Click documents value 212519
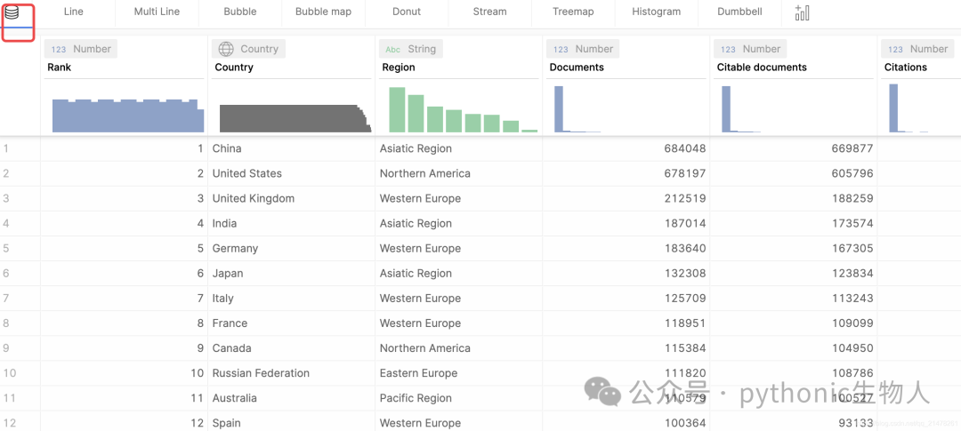The width and height of the screenshot is (961, 431). coord(684,199)
